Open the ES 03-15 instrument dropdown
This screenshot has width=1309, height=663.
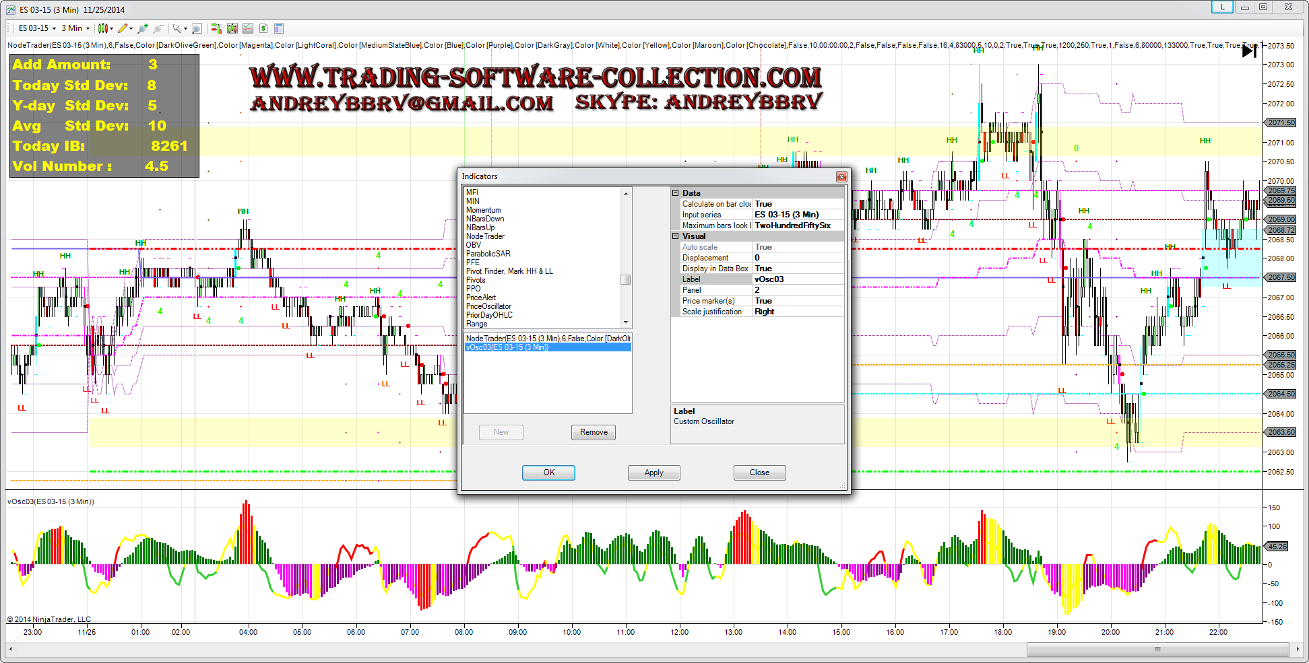37,28
